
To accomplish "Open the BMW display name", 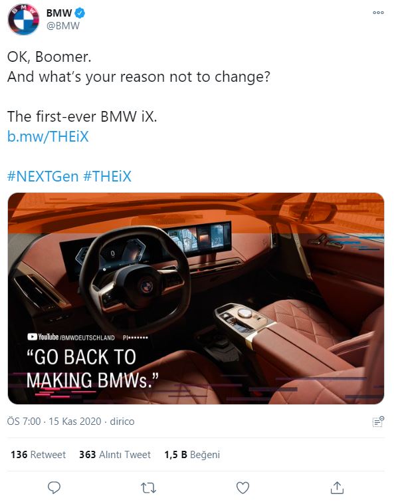I will 59,13.
